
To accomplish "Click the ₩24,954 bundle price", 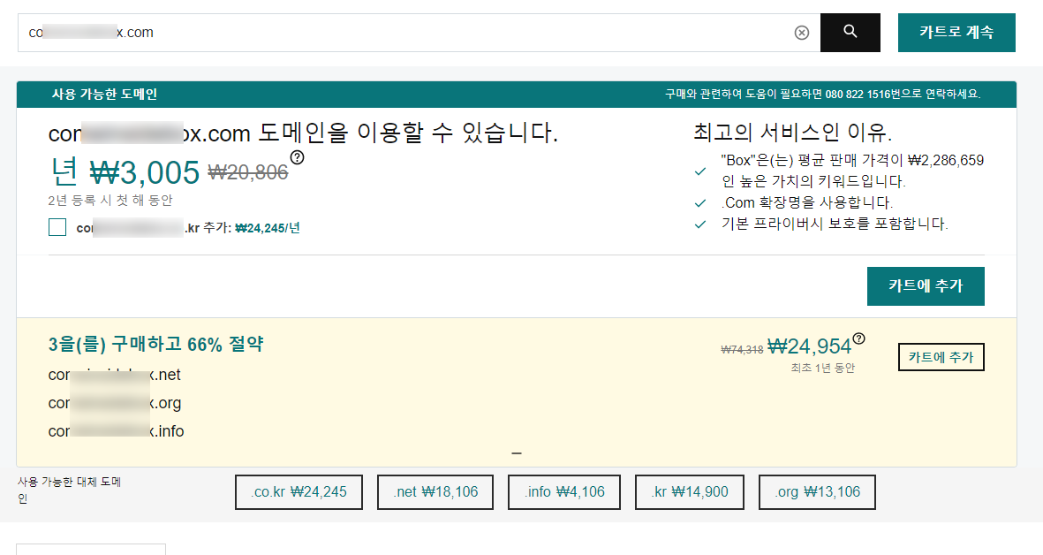I will [809, 346].
